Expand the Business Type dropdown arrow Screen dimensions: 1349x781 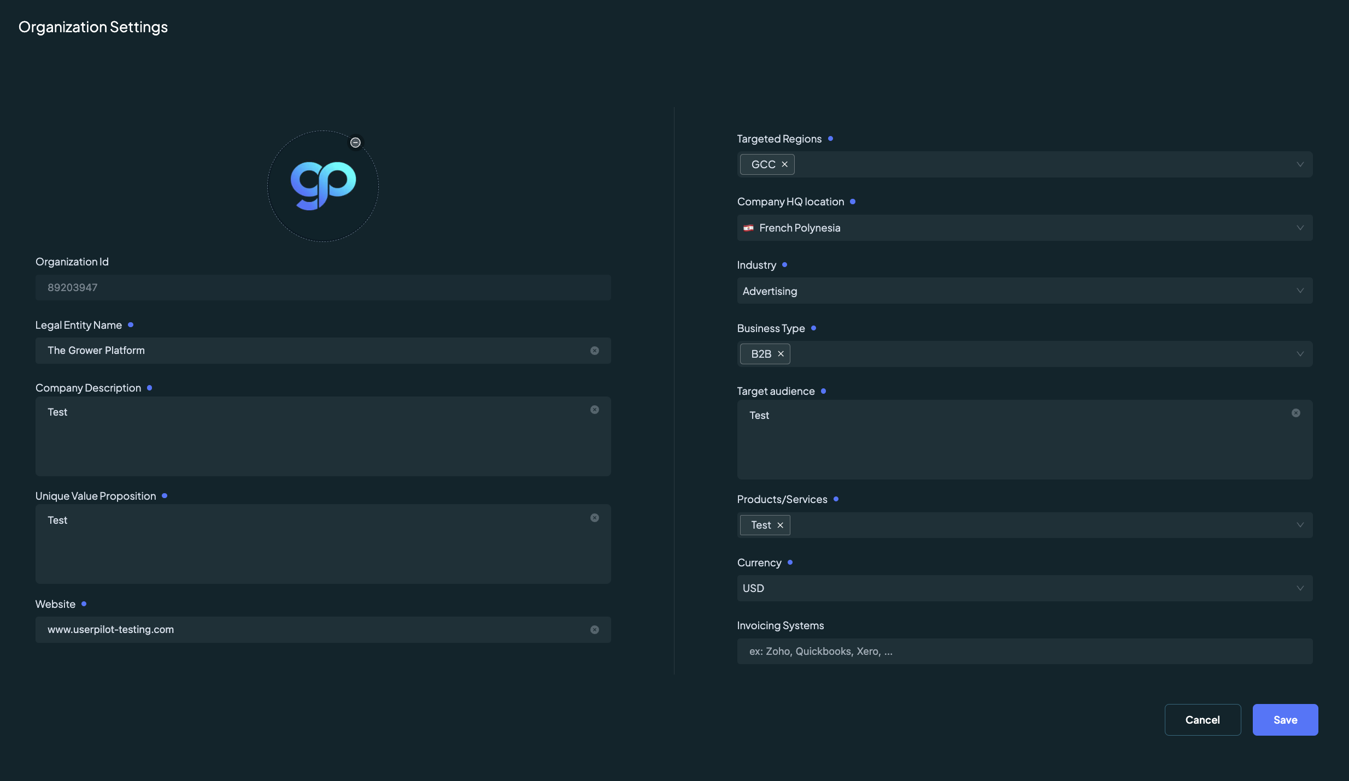click(x=1300, y=354)
